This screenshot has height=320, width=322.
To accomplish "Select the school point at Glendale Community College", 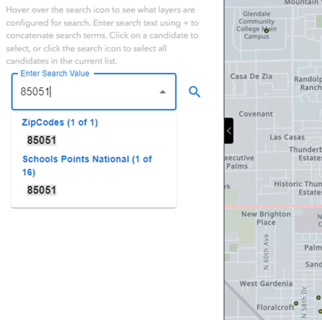I will click(267, 31).
